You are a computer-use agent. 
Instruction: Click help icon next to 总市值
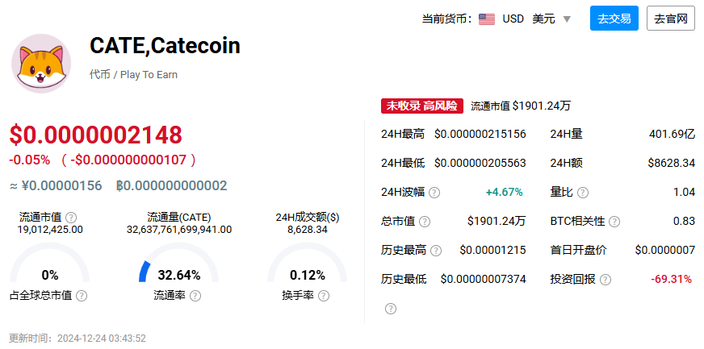coord(425,222)
